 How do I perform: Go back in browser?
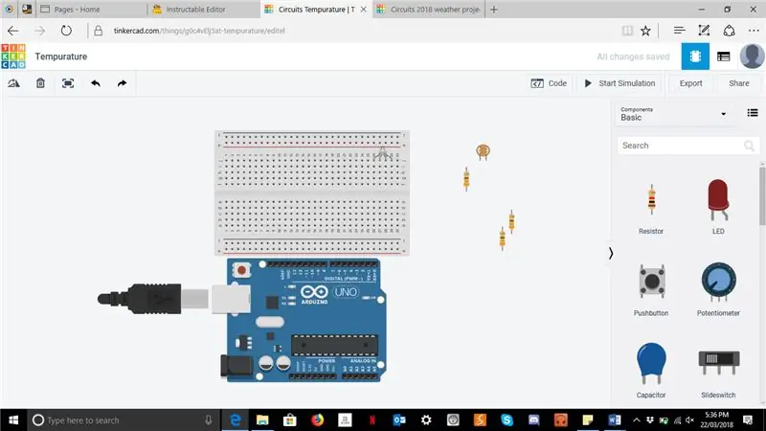tap(13, 31)
